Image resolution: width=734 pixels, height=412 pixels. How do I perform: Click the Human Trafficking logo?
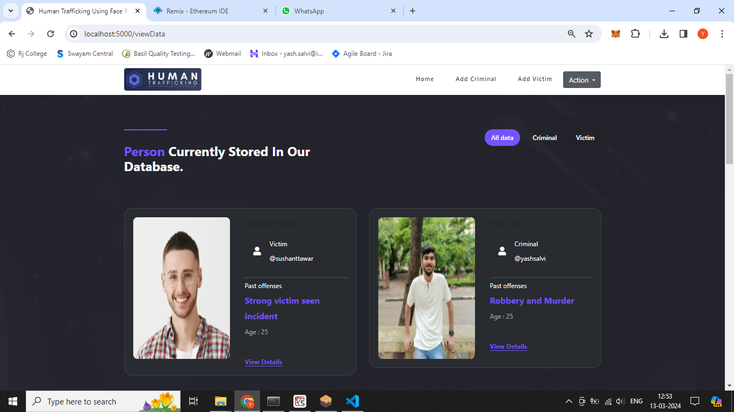[x=163, y=79]
